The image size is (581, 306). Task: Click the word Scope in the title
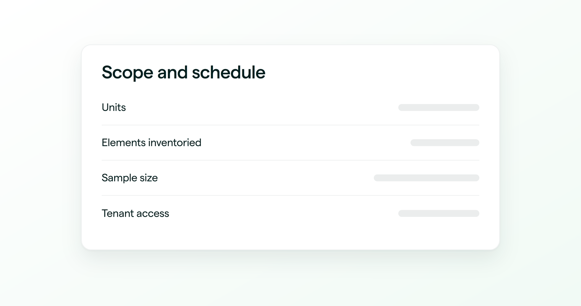point(127,73)
